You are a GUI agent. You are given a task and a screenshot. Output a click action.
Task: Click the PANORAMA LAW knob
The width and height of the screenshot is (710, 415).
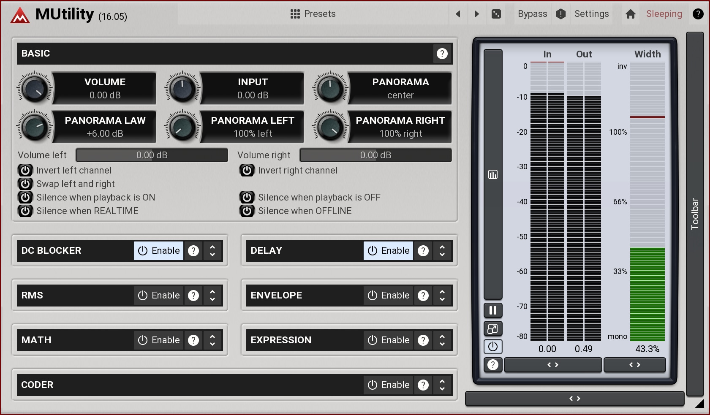coord(35,127)
